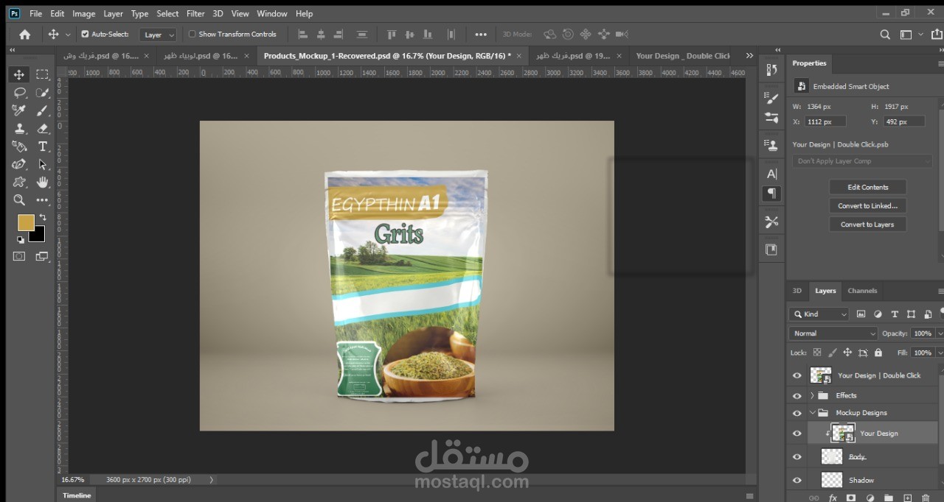Click the Search icon in options bar

(885, 34)
